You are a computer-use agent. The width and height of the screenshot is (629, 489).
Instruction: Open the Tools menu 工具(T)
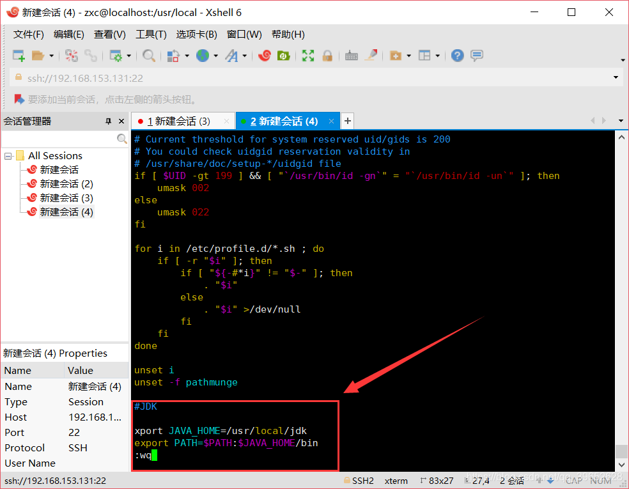click(x=151, y=35)
